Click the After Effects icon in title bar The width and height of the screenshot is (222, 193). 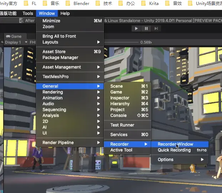pos(21,21)
